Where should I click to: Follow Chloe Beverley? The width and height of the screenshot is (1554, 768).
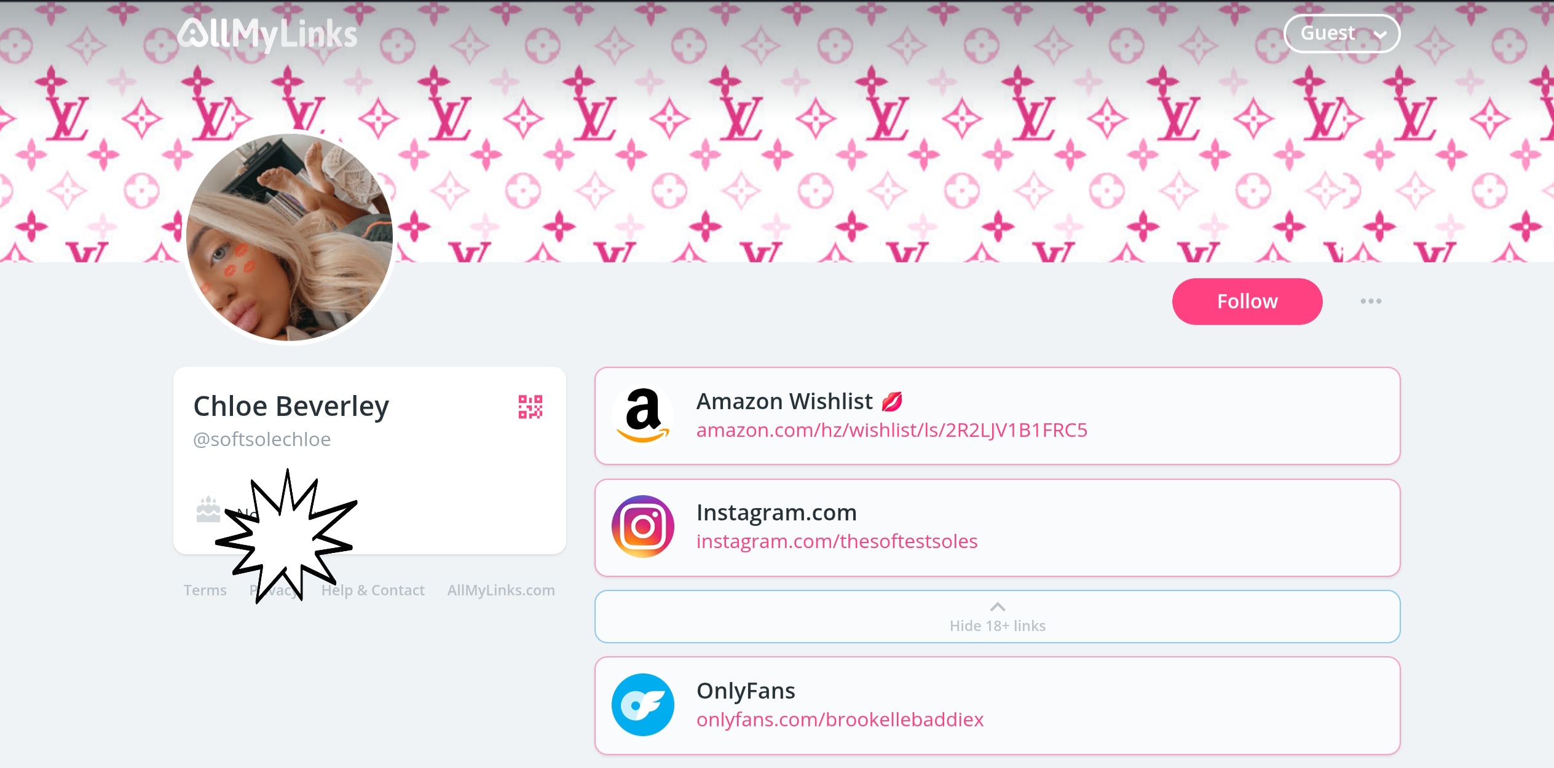point(1247,302)
